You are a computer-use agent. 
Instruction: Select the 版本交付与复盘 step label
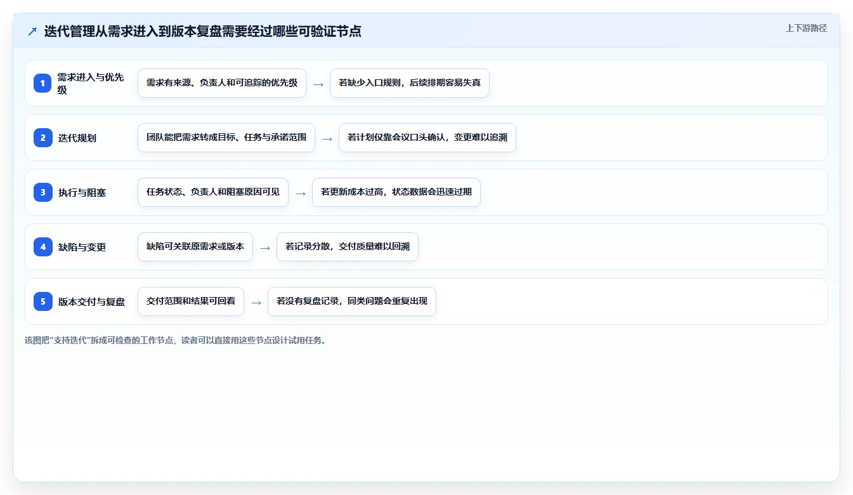point(91,301)
